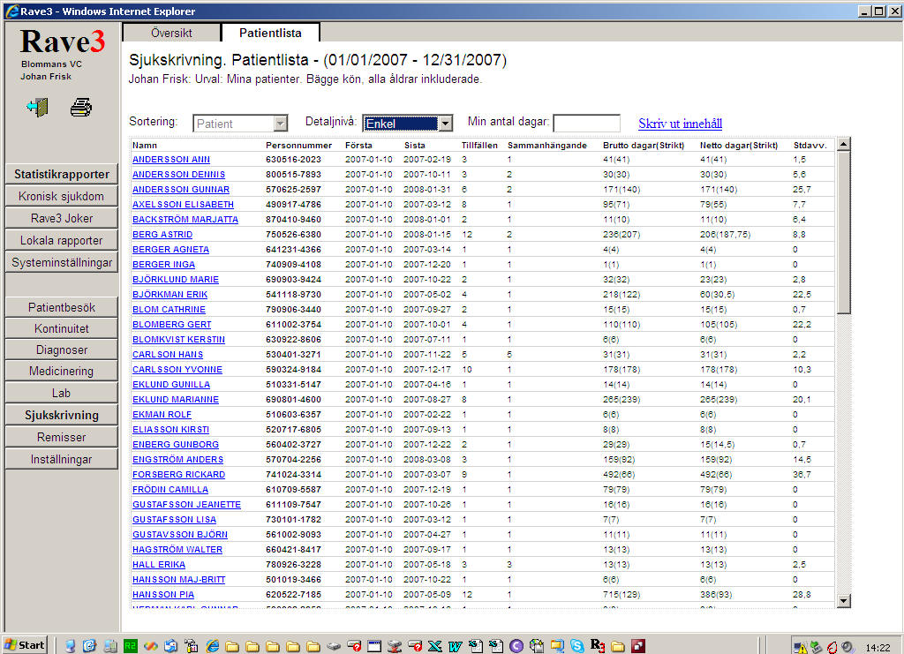Click the patient list scrollbar up arrow
This screenshot has width=904, height=654.
(x=843, y=144)
